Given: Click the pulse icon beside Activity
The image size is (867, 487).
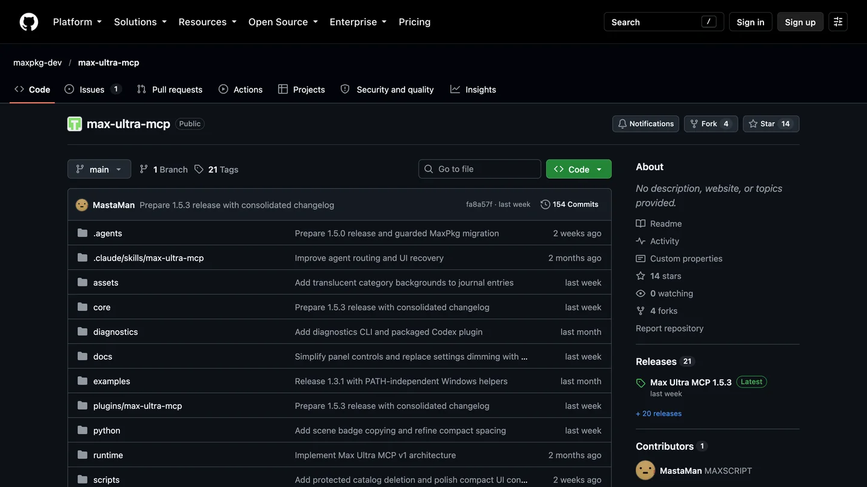Looking at the screenshot, I should [641, 241].
